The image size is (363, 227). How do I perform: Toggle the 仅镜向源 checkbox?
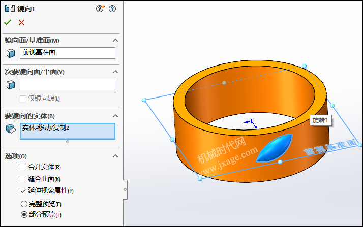click(x=23, y=99)
